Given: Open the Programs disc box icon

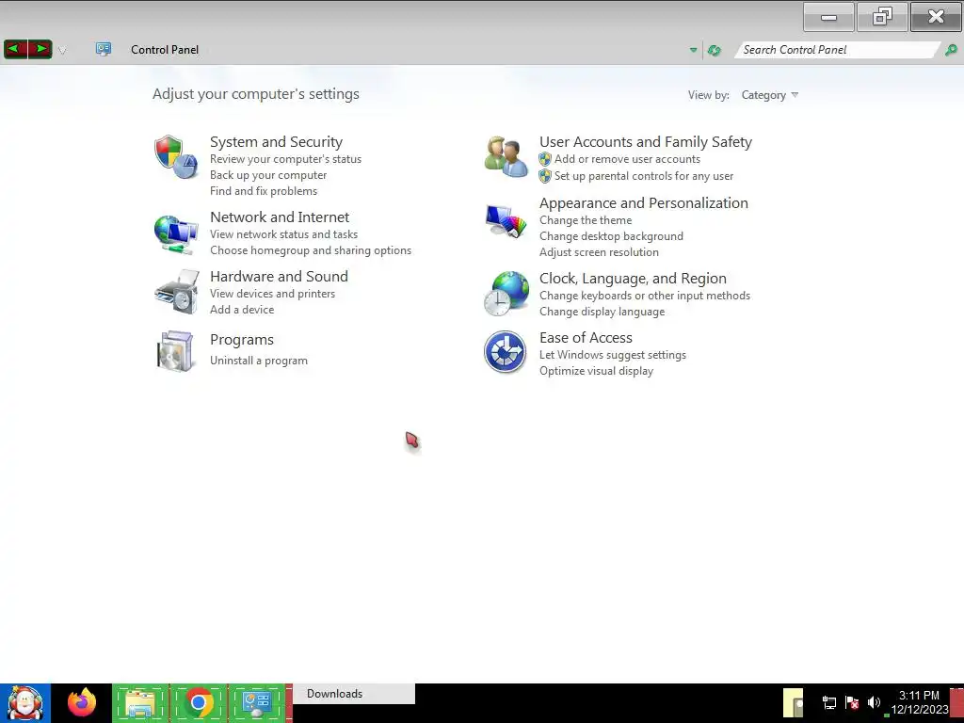Looking at the screenshot, I should 176,351.
